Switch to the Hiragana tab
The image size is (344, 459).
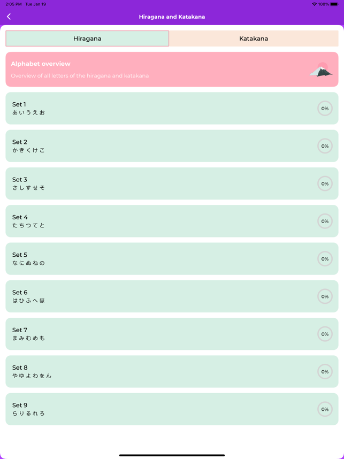coord(87,39)
